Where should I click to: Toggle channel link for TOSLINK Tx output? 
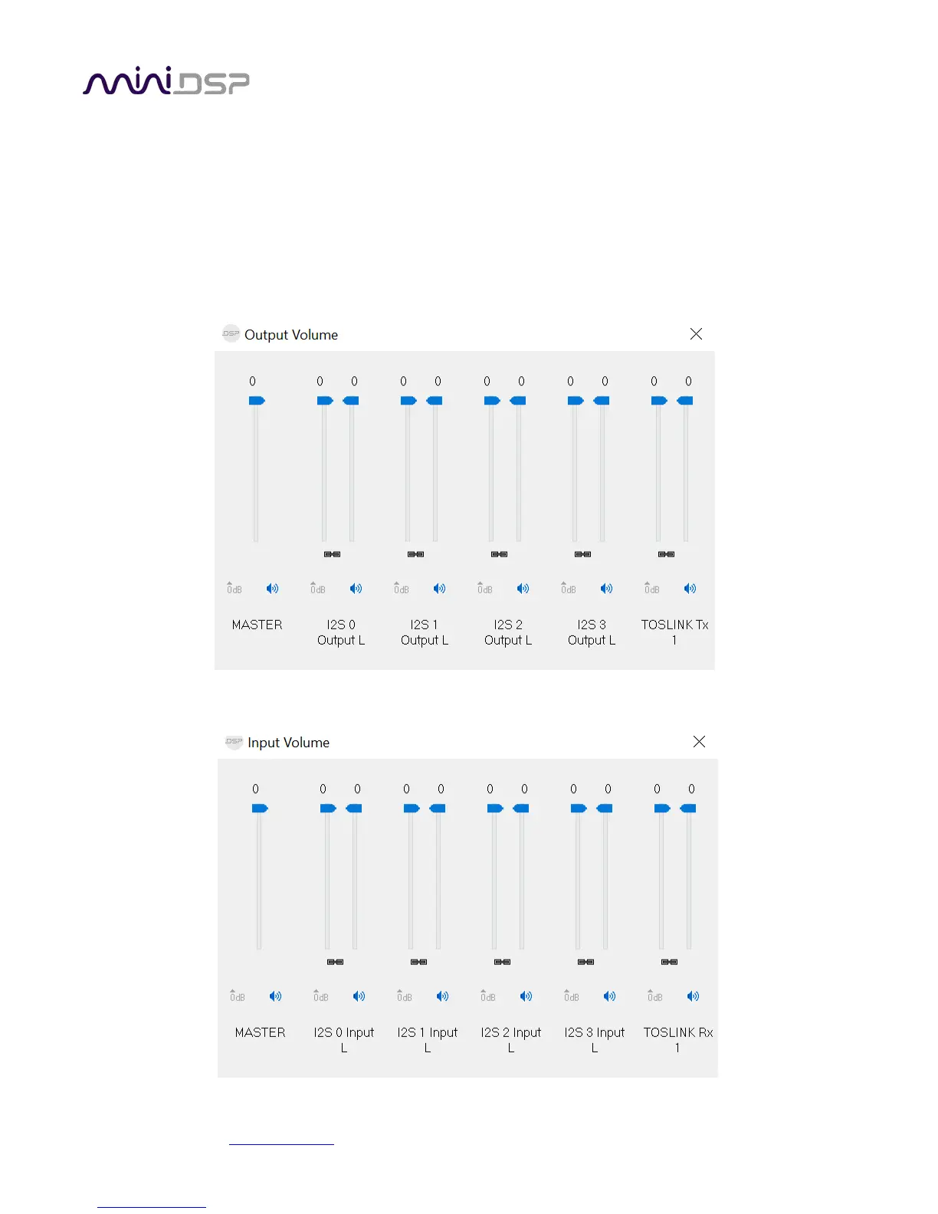click(666, 554)
